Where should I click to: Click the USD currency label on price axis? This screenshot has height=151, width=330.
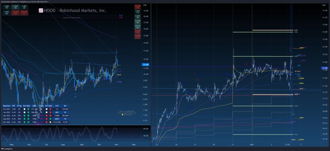pos(145,5)
